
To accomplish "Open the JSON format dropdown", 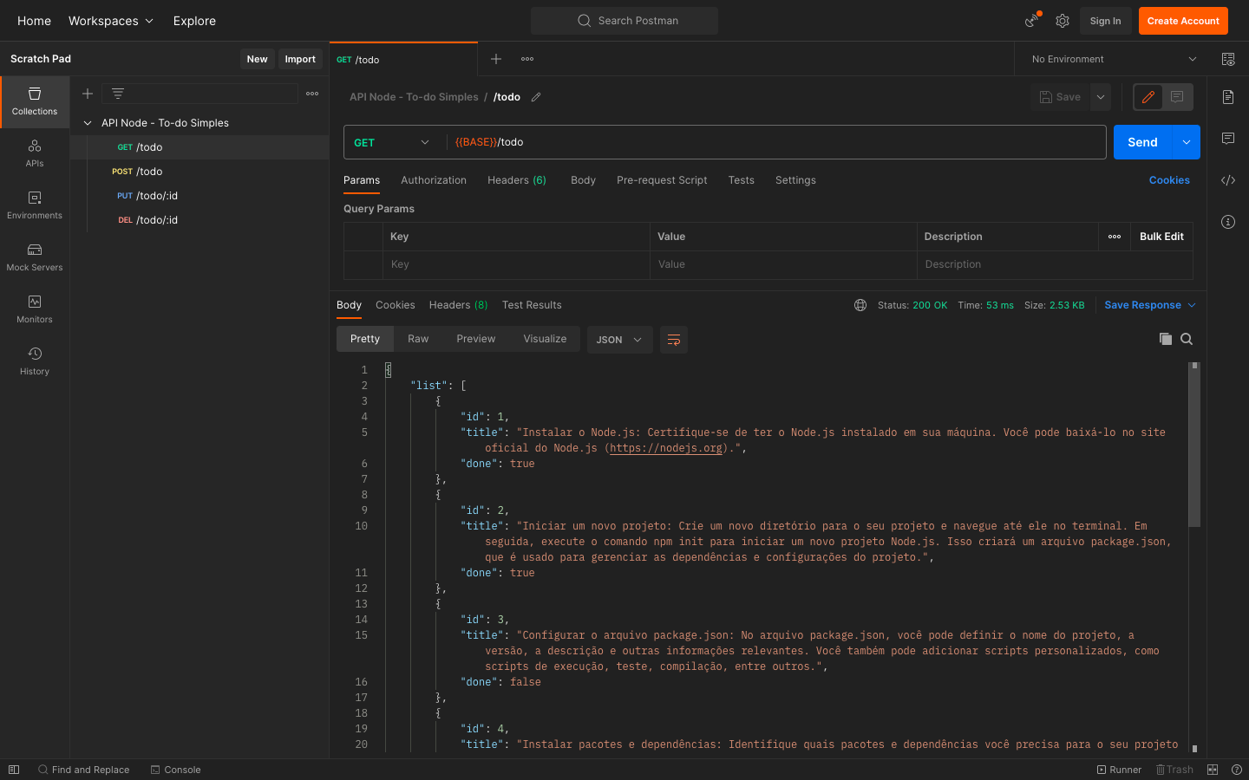I will pos(619,340).
